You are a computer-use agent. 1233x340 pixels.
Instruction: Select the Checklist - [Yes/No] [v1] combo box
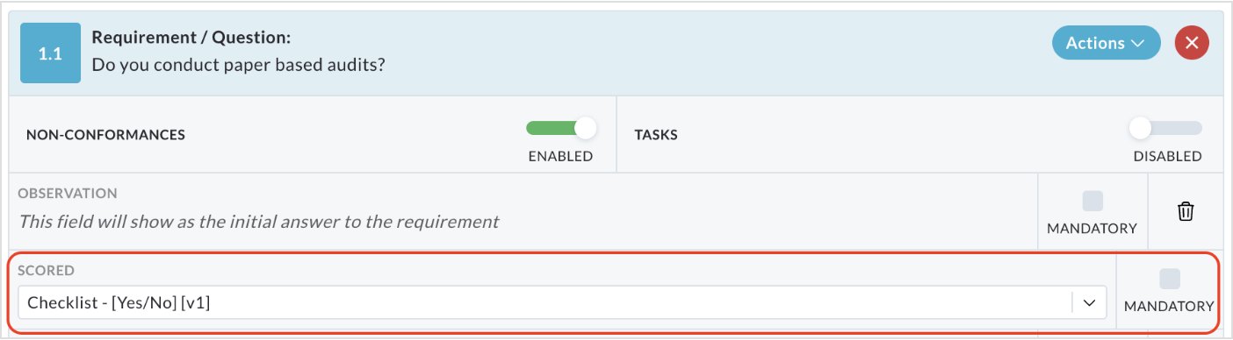pos(561,302)
